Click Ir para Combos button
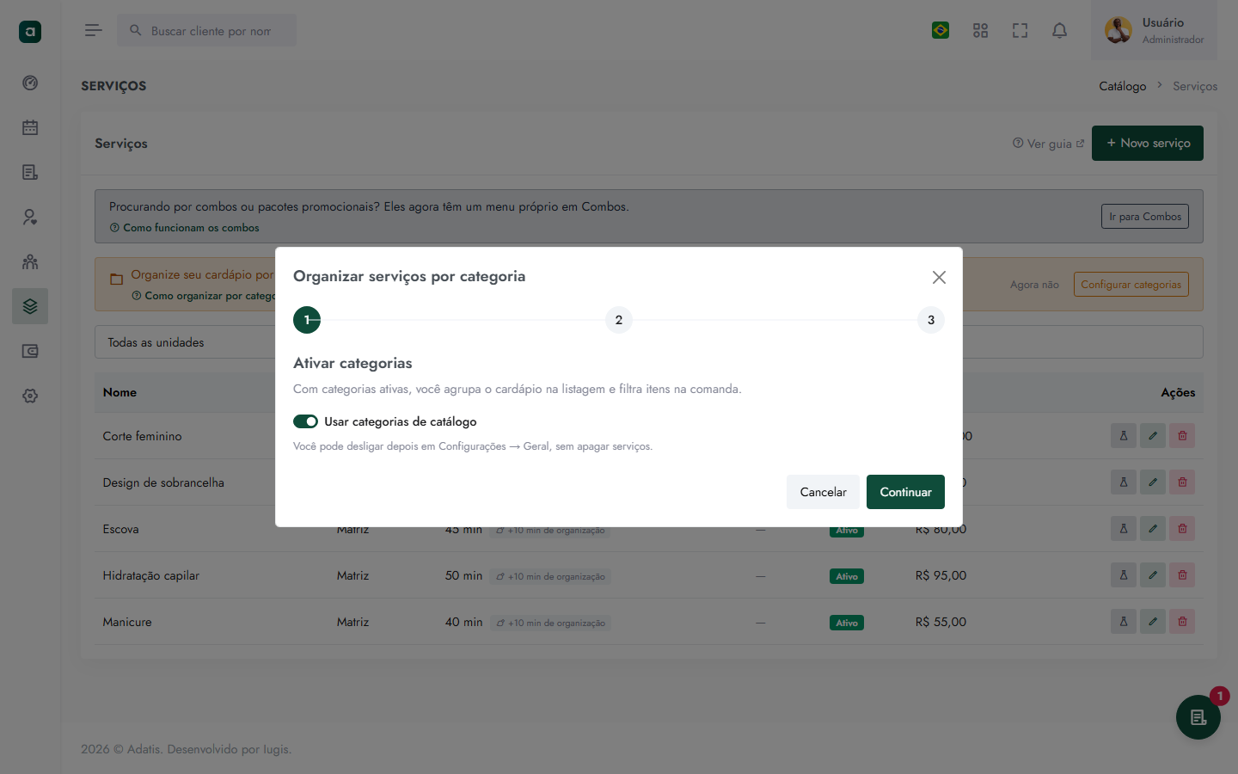The image size is (1238, 774). click(x=1145, y=217)
